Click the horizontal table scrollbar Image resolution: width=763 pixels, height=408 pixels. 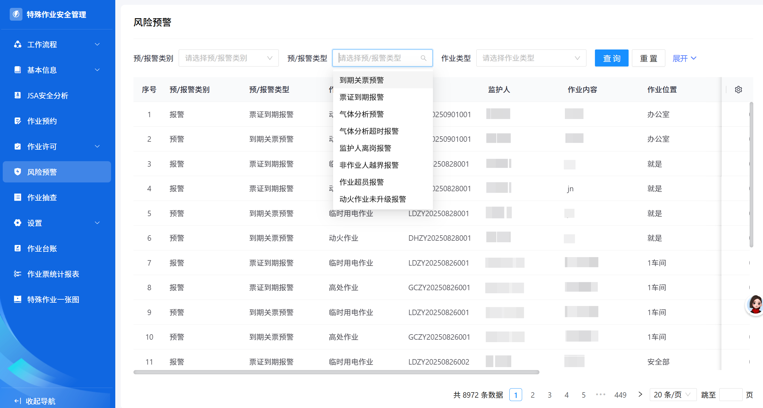336,372
